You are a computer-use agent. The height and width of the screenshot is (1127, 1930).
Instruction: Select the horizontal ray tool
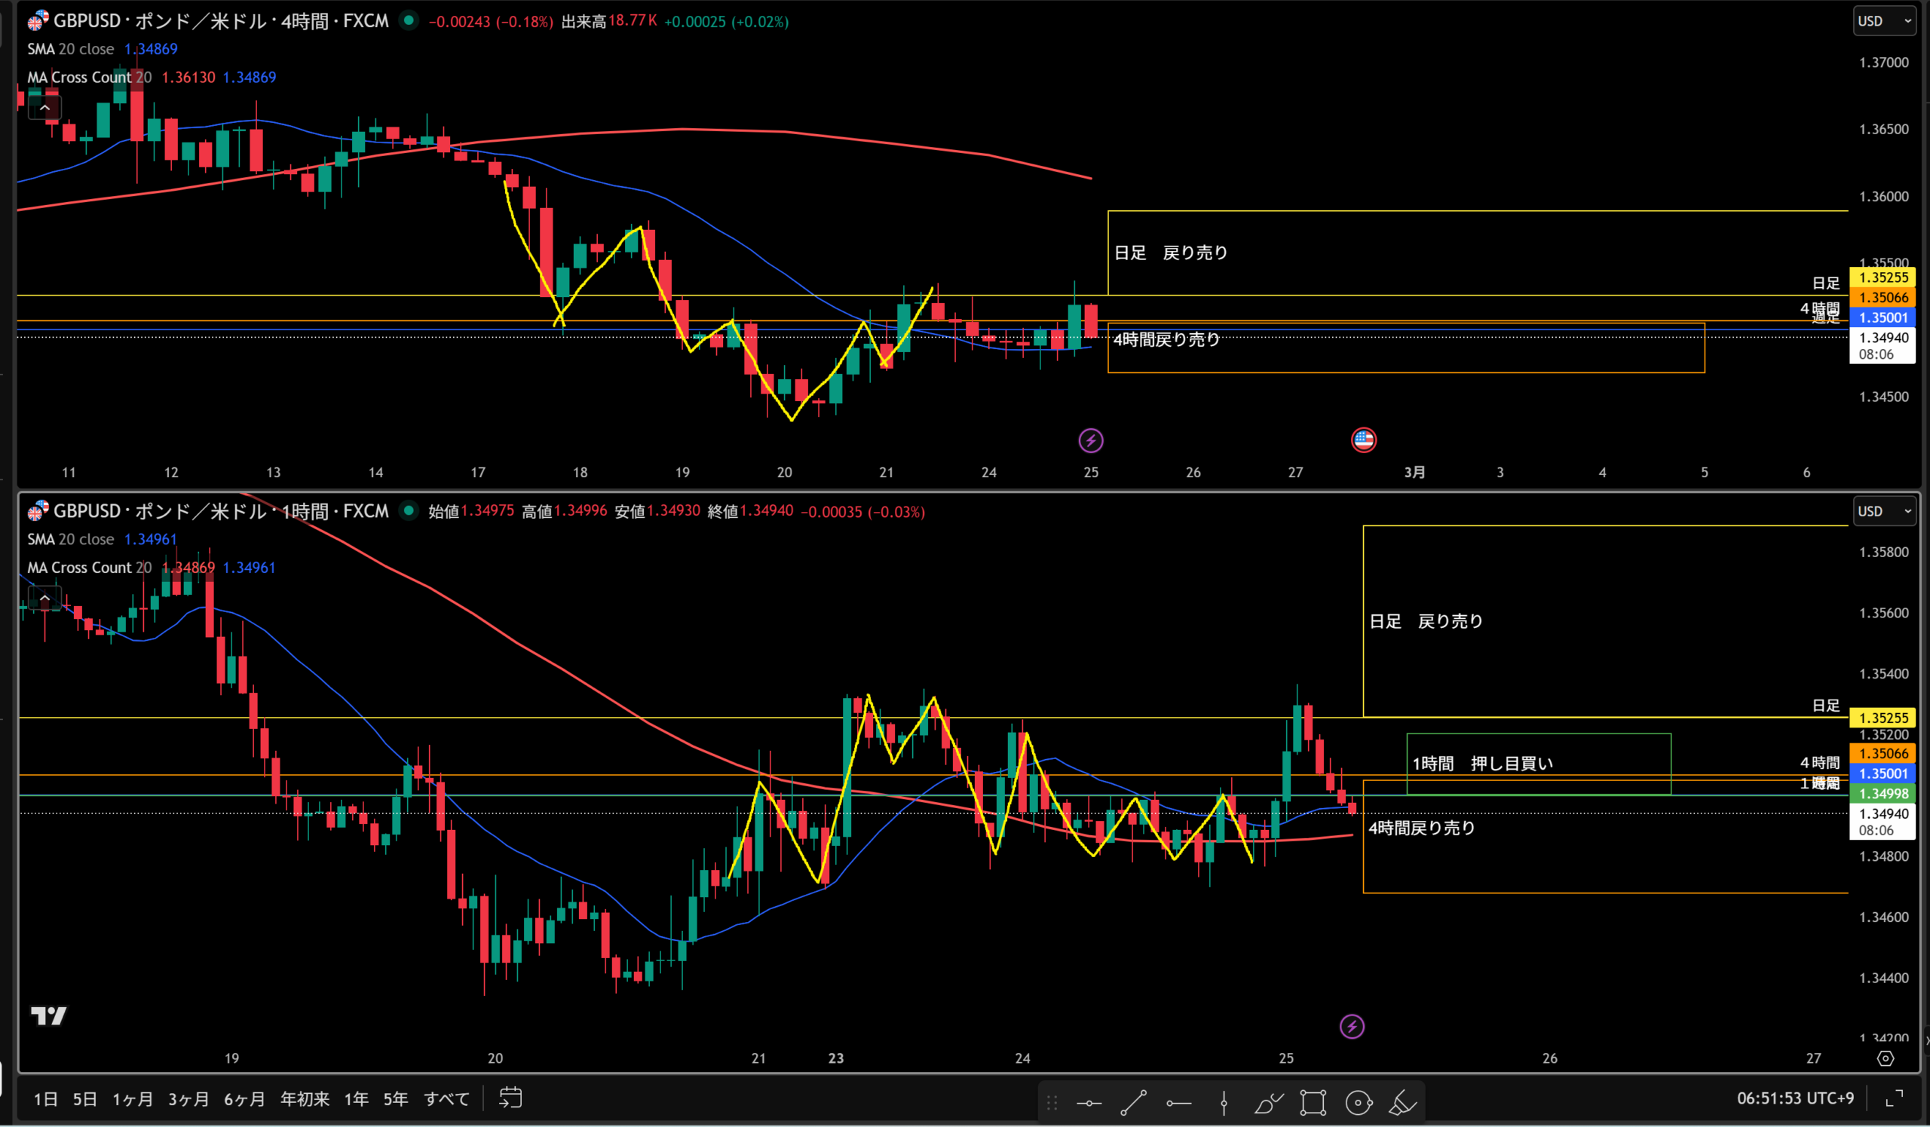(1178, 1104)
